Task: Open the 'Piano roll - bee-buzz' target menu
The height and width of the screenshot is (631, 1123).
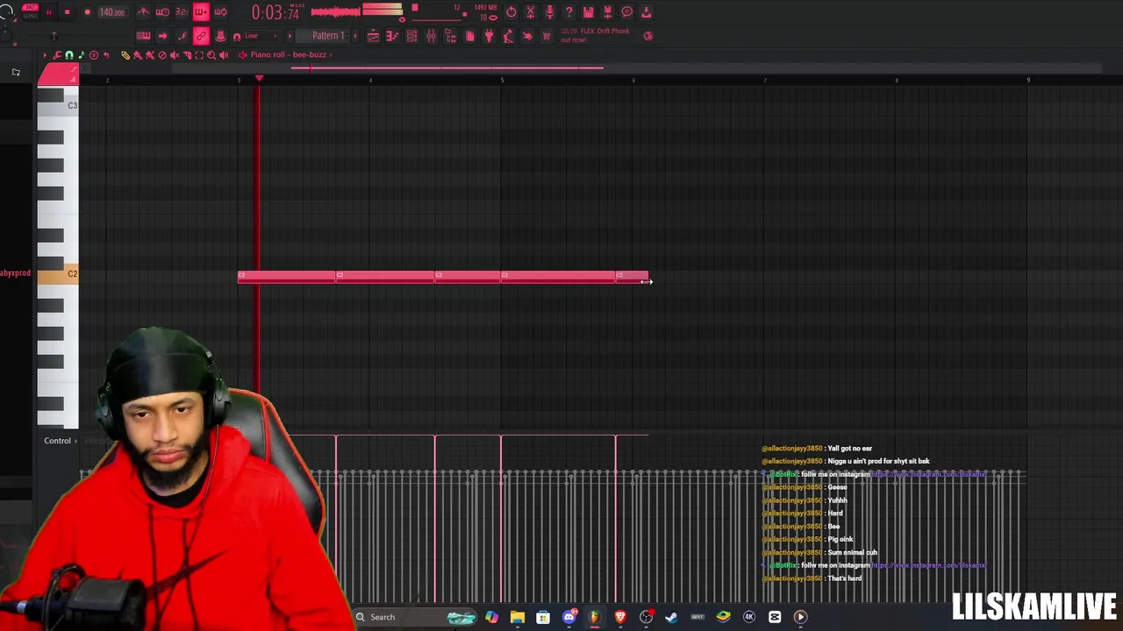Action: pyautogui.click(x=288, y=55)
